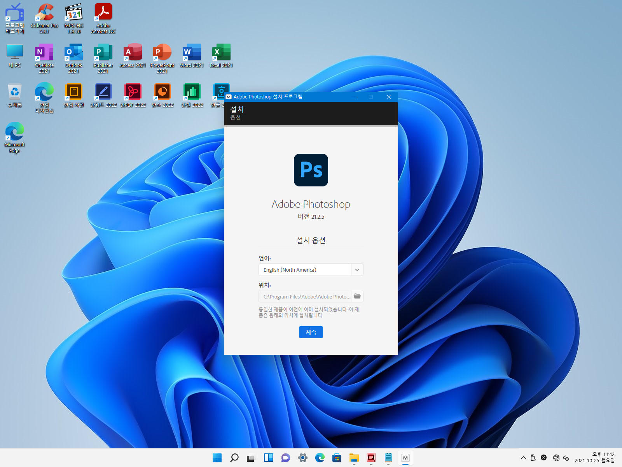The height and width of the screenshot is (467, 622).
Task: Open the Publisher 2021 desktop shortcut
Action: [103, 58]
